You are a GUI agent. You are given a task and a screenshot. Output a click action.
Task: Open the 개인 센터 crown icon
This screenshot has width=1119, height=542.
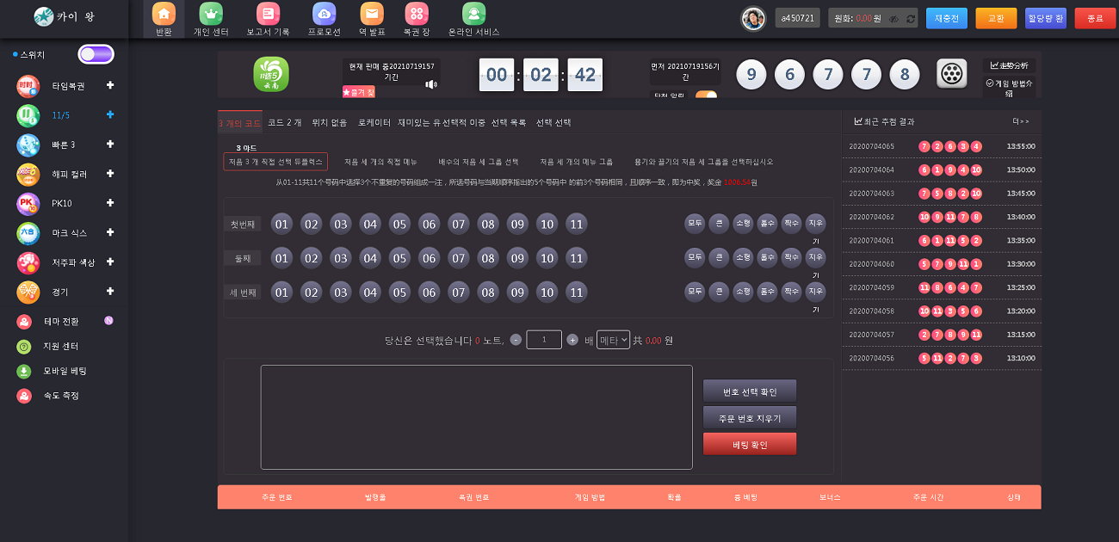(211, 14)
